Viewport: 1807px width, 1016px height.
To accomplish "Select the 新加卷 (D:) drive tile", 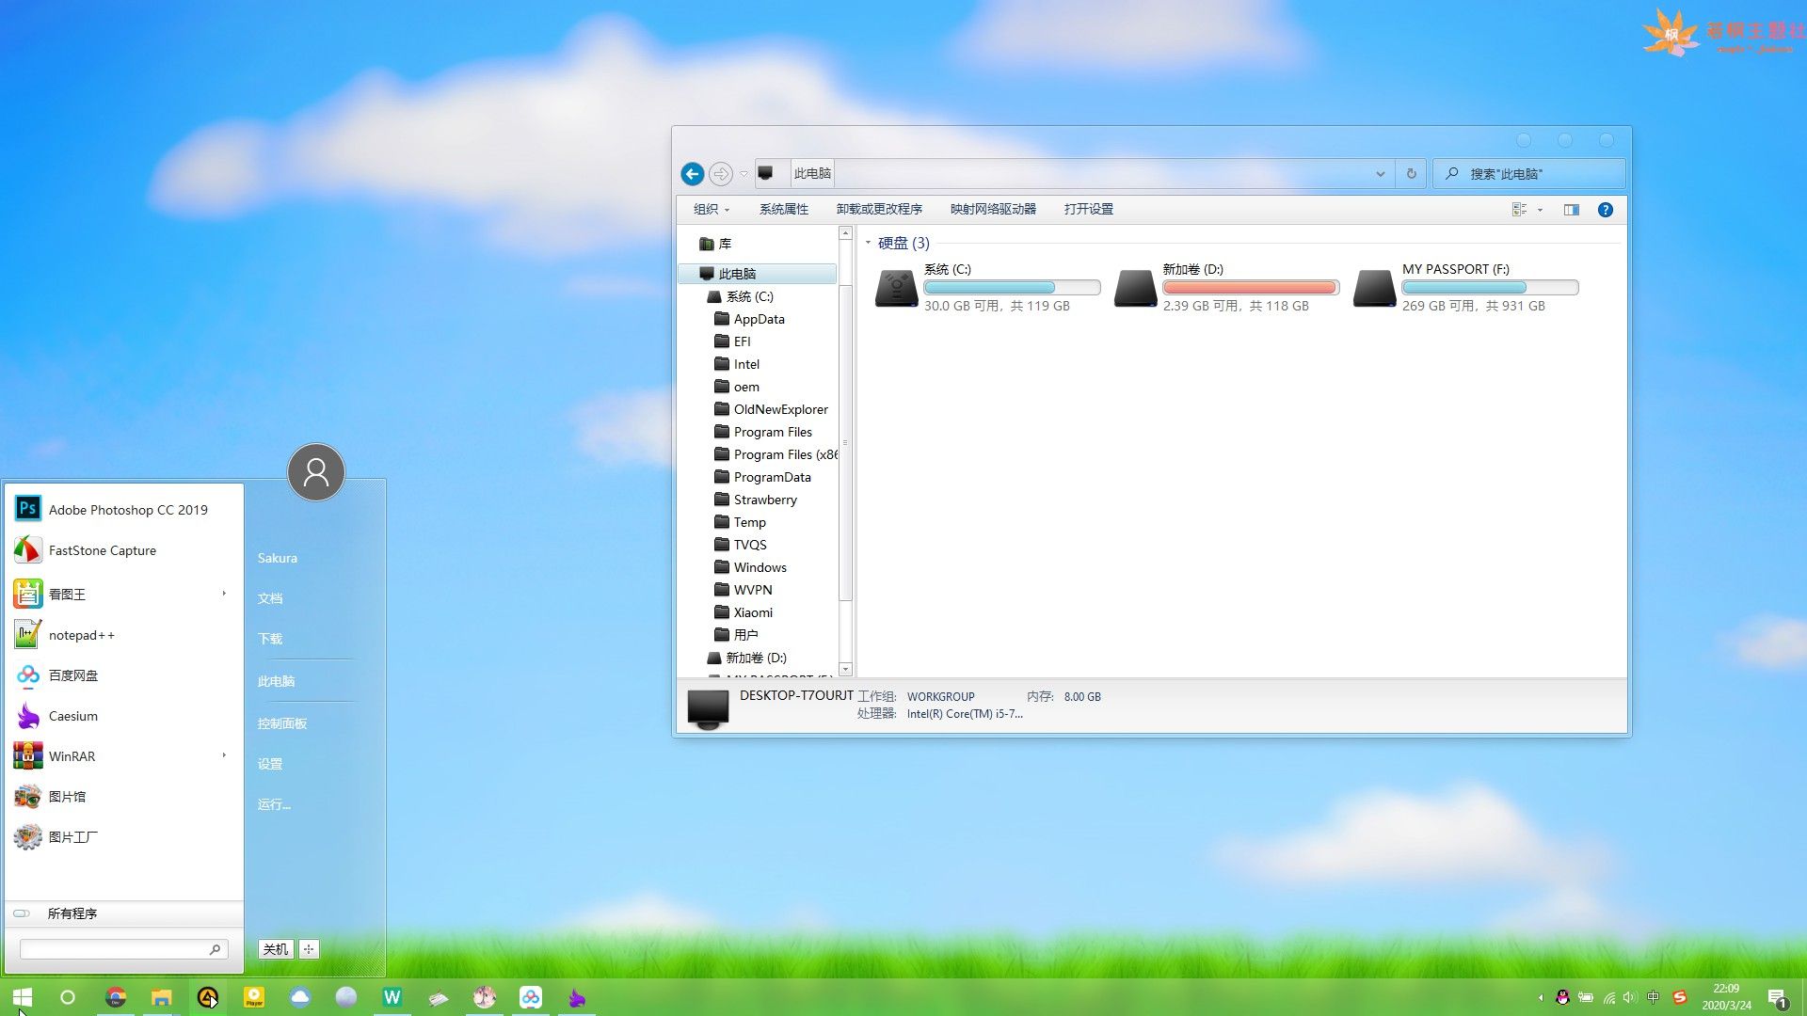I will click(x=1225, y=288).
